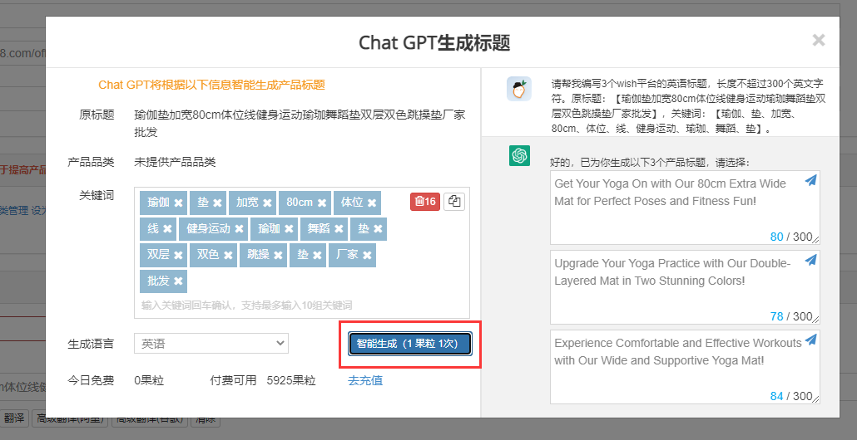Remove the 线 keyword tag

pyautogui.click(x=167, y=229)
